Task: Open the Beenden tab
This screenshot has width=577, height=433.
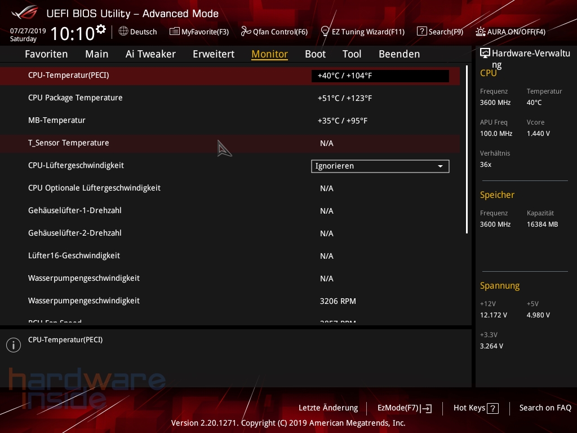Action: (x=400, y=54)
